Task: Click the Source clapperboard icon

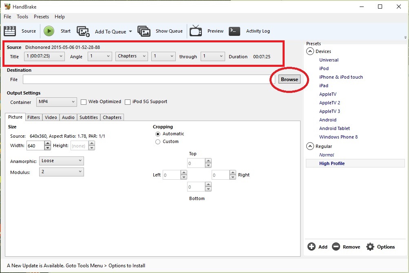Action: [x=10, y=31]
